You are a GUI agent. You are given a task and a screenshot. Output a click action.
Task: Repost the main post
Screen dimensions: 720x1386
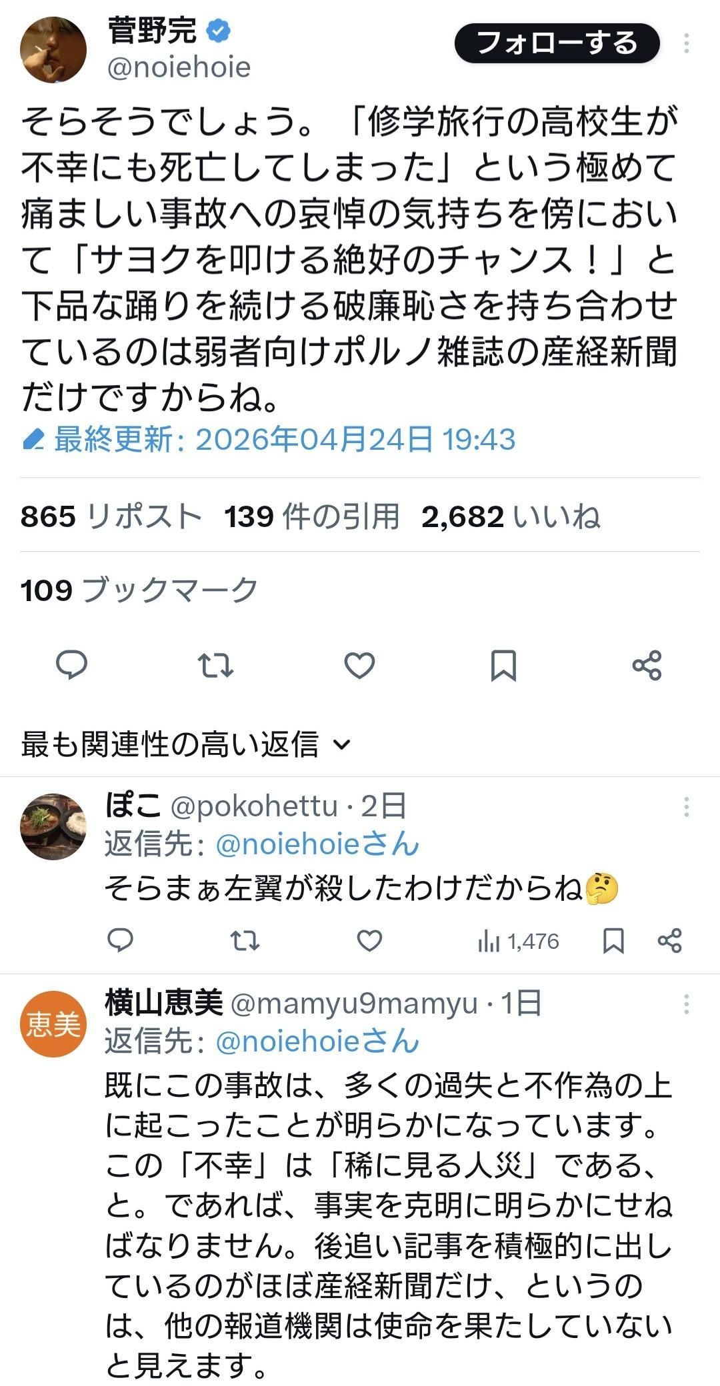point(216,665)
